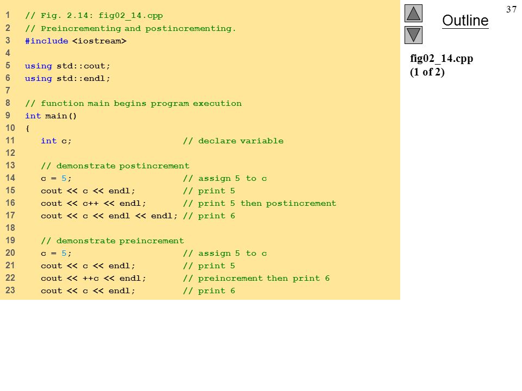Image resolution: width=522 pixels, height=391 pixels.
Task: Click the "preincrement then print 6" comment
Action: tap(256, 278)
